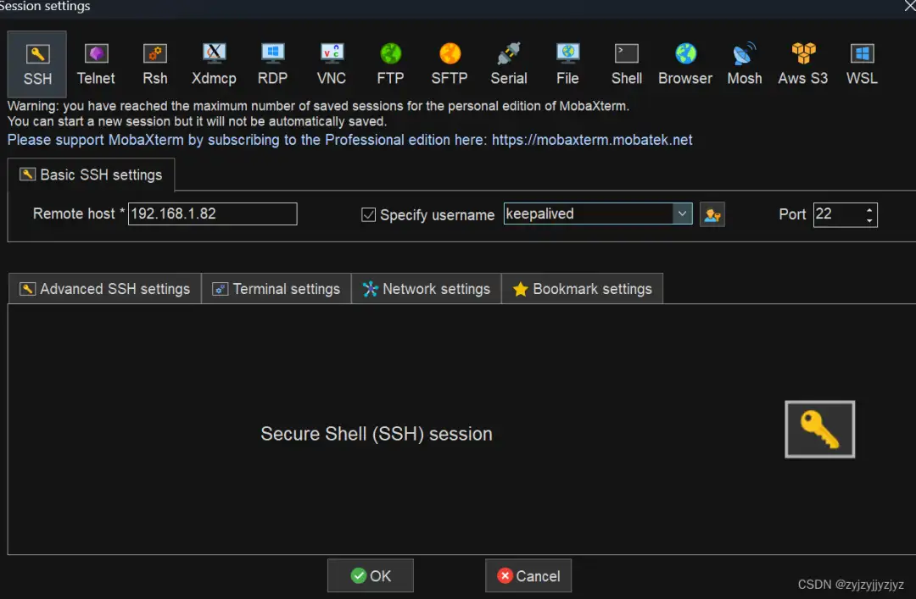Expand the username dropdown list
Image resolution: width=916 pixels, height=599 pixels.
[682, 214]
